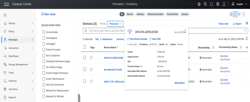Click Add device button
Viewport: 250px width, 102px height.
click(x=106, y=39)
